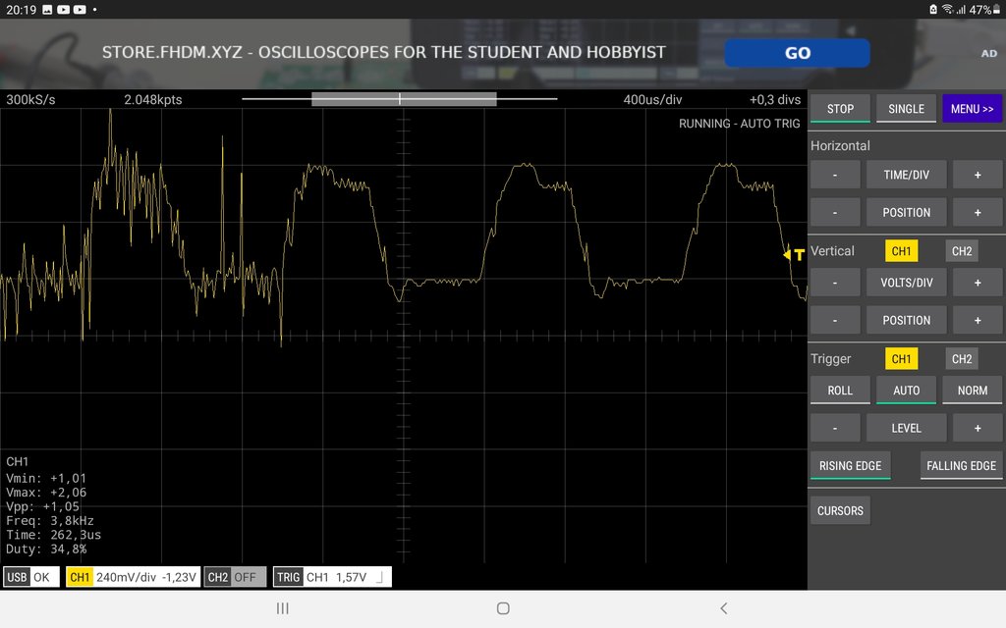The height and width of the screenshot is (628, 1006).
Task: Tap the Vmax: +2,06 measurement
Action: 46,493
